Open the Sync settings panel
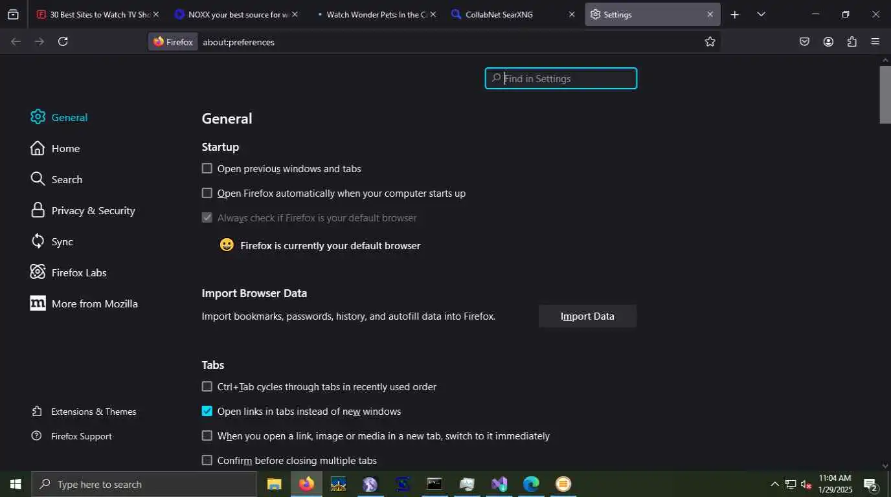This screenshot has width=891, height=497. (52, 241)
